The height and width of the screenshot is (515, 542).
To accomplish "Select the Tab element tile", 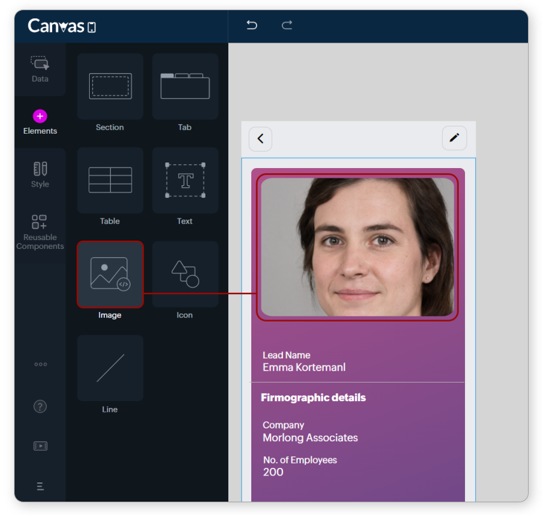I will 184,87.
